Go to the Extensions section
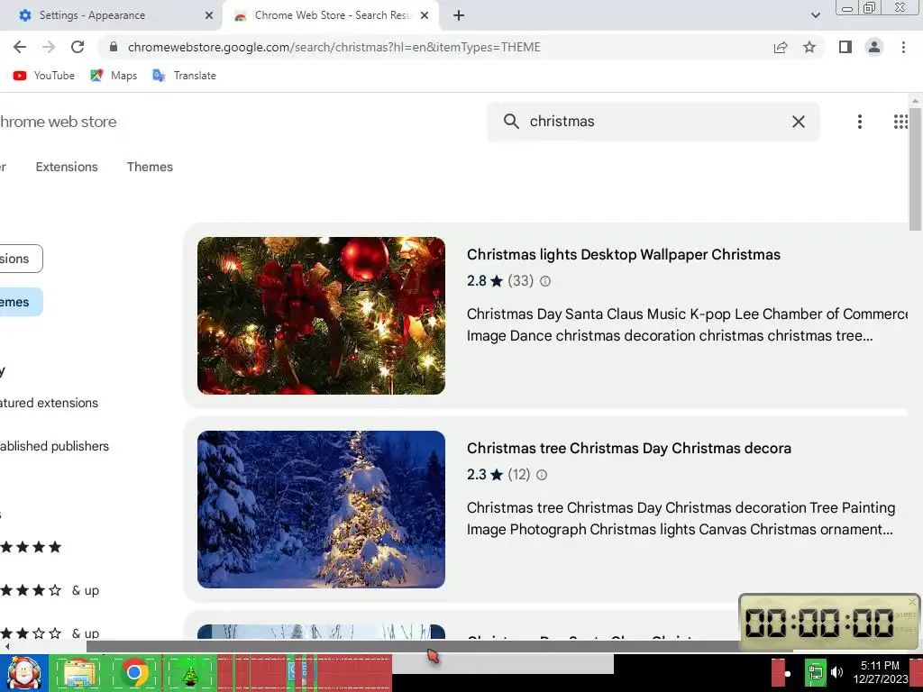This screenshot has width=923, height=692. click(x=67, y=167)
